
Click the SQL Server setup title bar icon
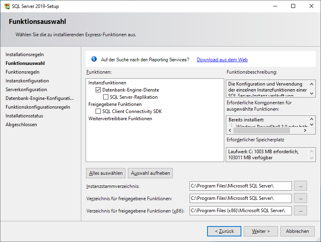coord(7,6)
